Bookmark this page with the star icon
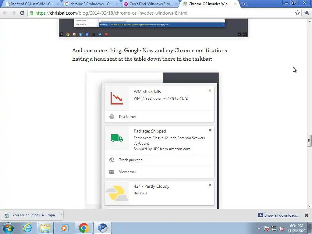The width and height of the screenshot is (312, 234). tap(297, 13)
